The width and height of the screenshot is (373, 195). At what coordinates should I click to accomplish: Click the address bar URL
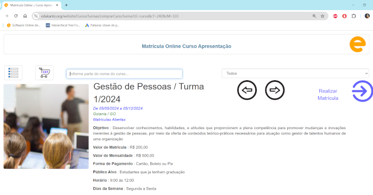110,16
